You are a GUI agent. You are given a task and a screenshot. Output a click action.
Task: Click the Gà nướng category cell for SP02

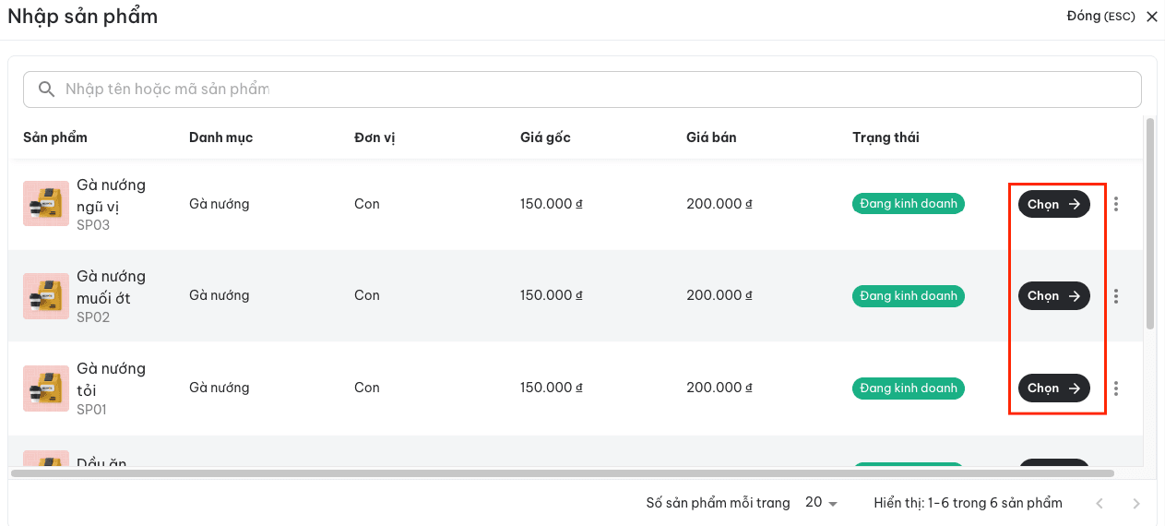point(220,295)
